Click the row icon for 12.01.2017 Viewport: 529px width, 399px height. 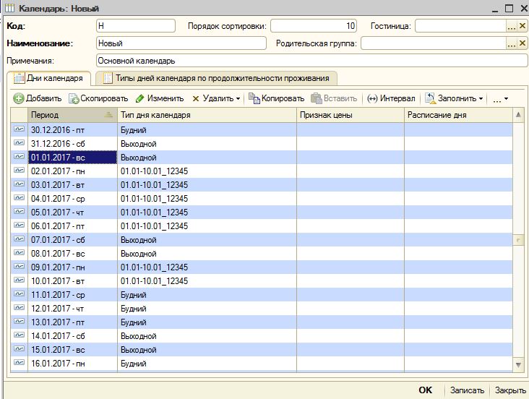pyautogui.click(x=20, y=308)
